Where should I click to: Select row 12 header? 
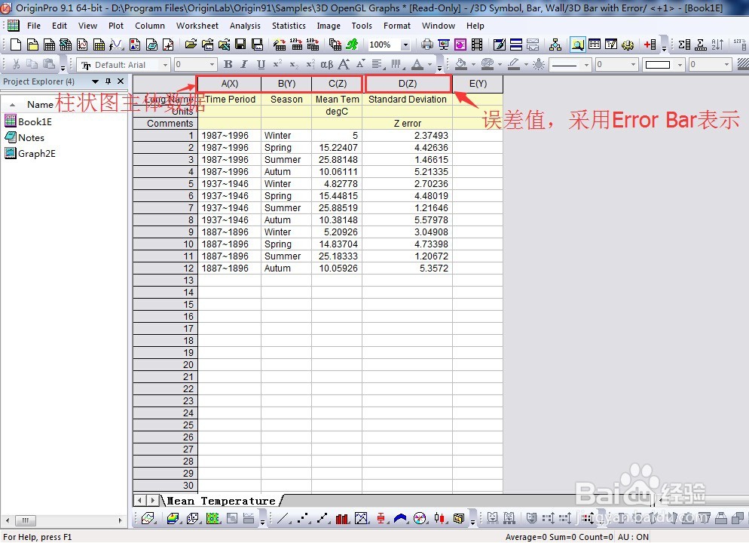tap(165, 268)
